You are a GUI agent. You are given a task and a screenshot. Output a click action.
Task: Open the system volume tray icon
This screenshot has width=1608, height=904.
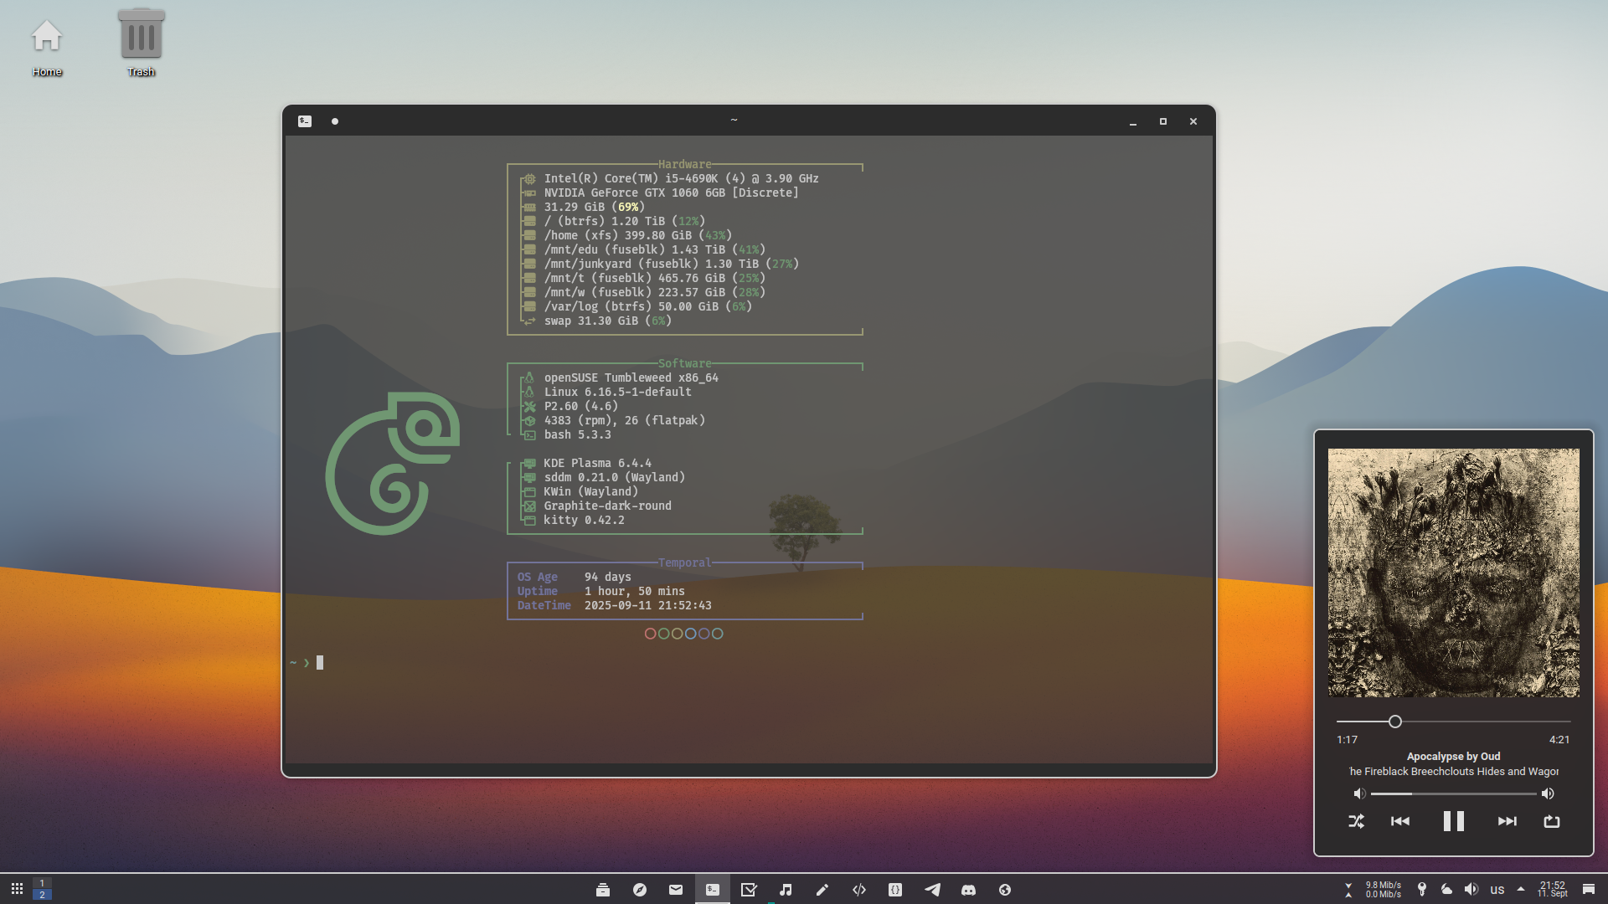(1471, 890)
